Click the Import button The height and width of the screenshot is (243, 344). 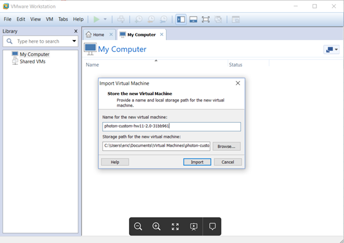[x=197, y=162]
